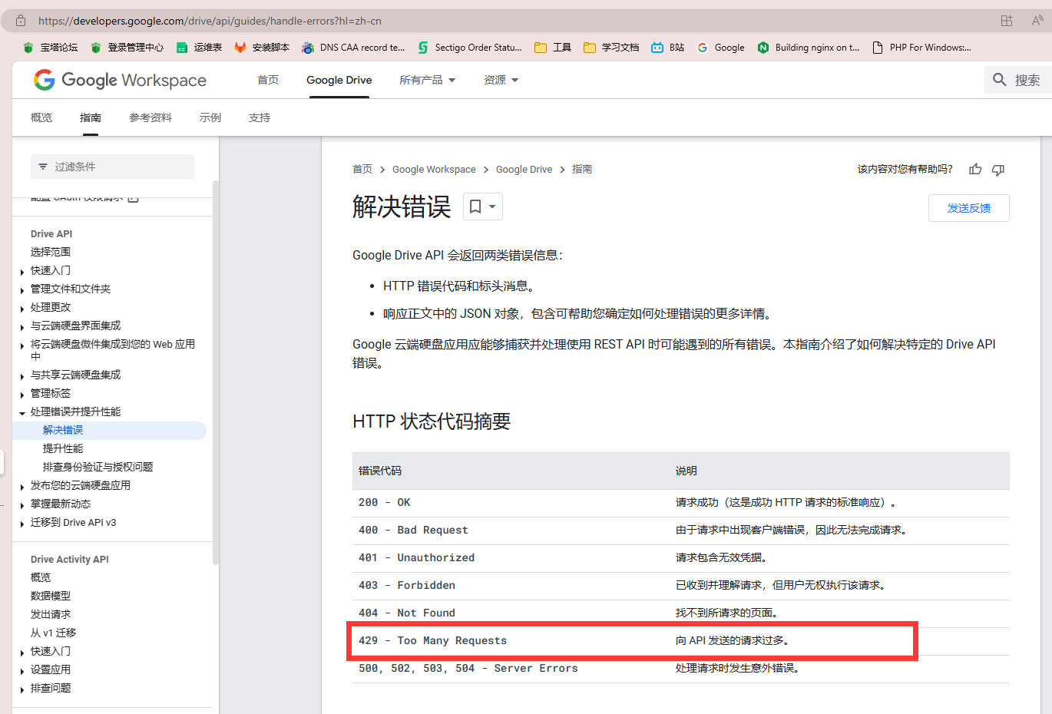Collapse the 处理错误并提升性能 section

pos(22,413)
